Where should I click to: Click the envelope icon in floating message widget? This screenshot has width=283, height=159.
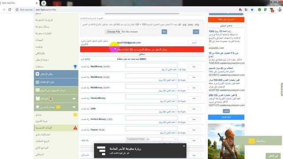252,141
